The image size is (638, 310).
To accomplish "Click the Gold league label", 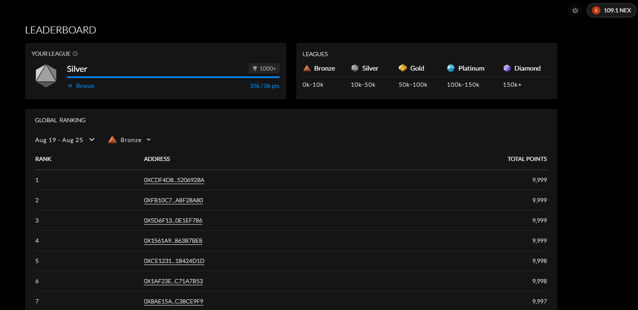I will 417,68.
